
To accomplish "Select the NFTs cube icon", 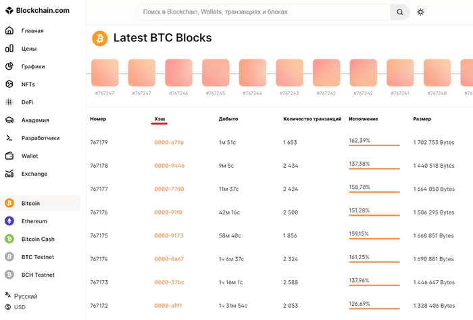I will tap(9, 85).
